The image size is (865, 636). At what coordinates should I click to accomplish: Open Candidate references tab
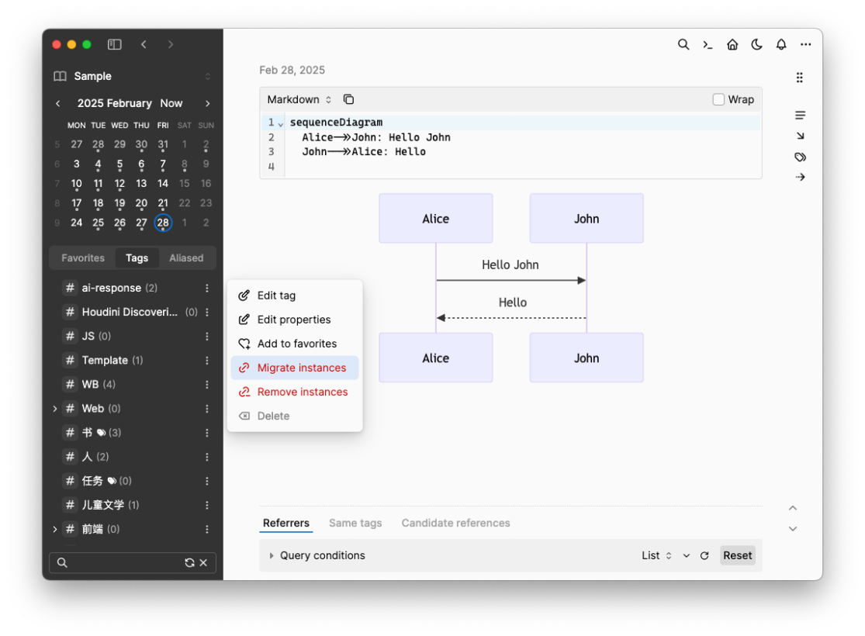point(455,523)
